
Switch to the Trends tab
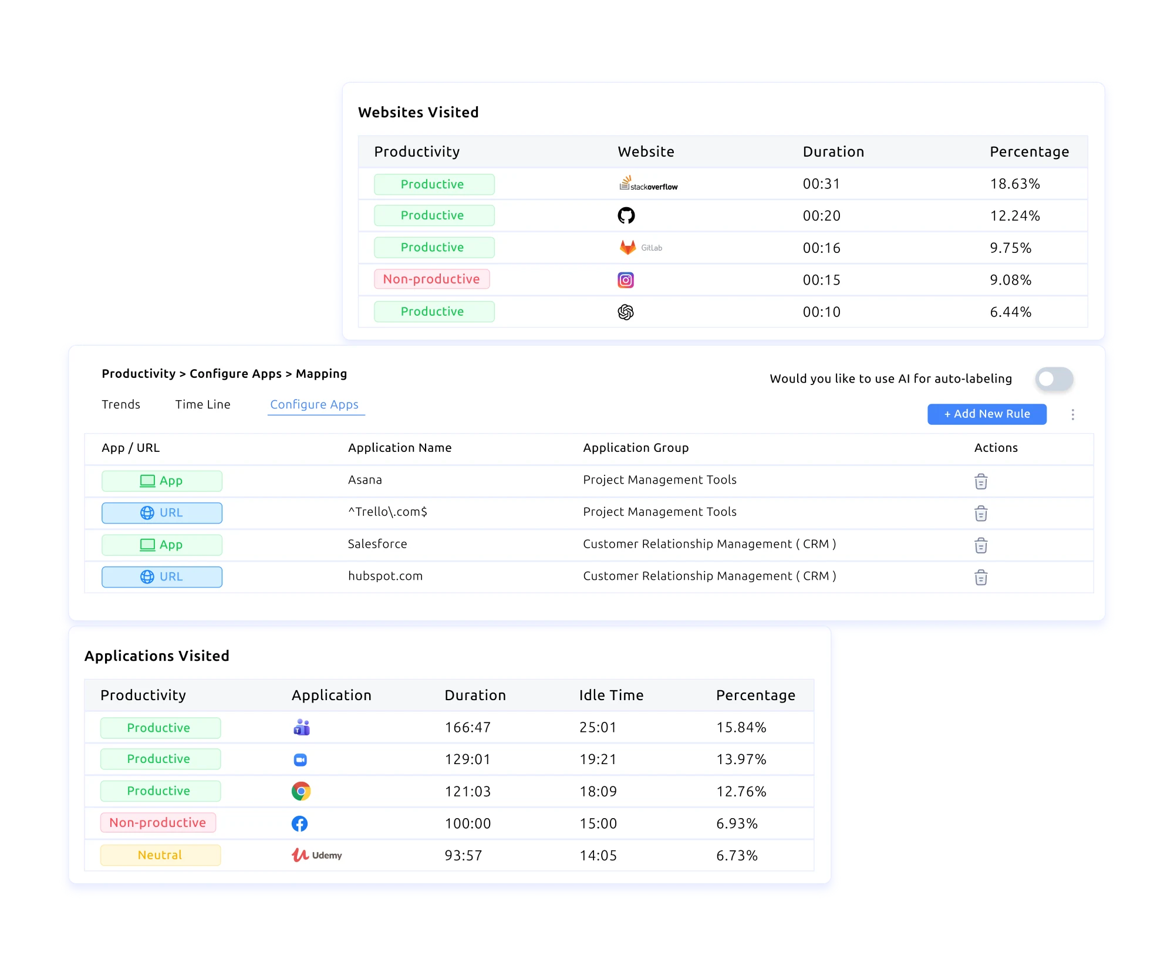[121, 404]
